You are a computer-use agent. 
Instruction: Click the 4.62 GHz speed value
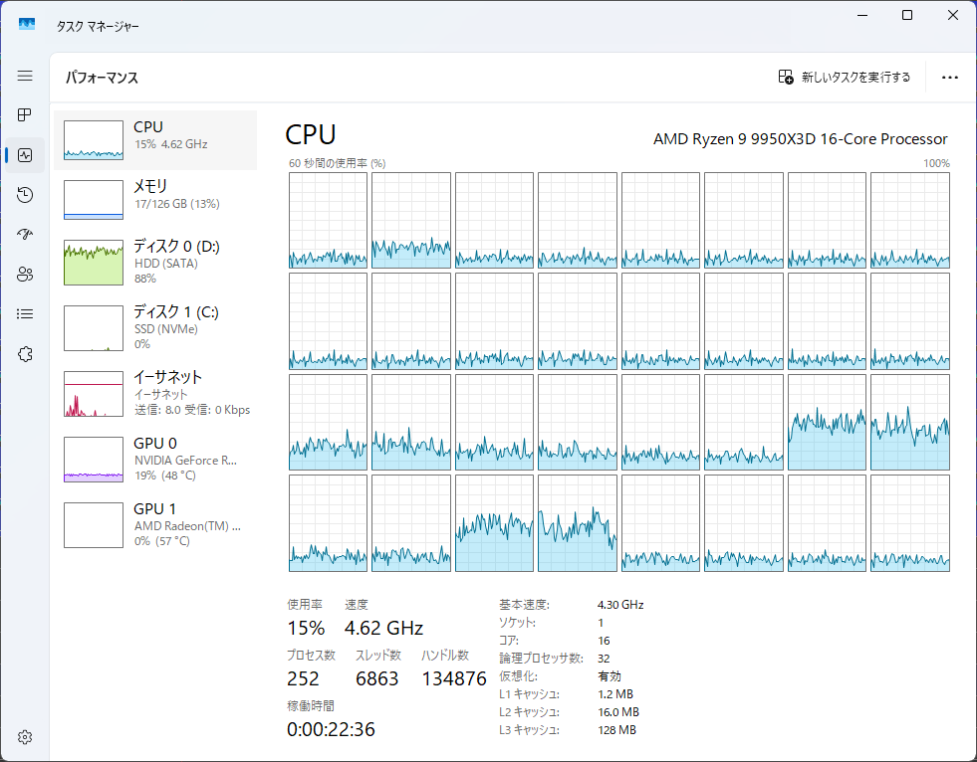383,628
